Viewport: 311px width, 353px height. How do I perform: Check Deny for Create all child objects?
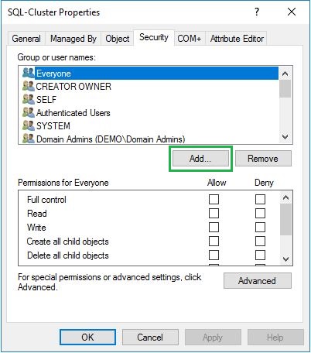pos(260,242)
